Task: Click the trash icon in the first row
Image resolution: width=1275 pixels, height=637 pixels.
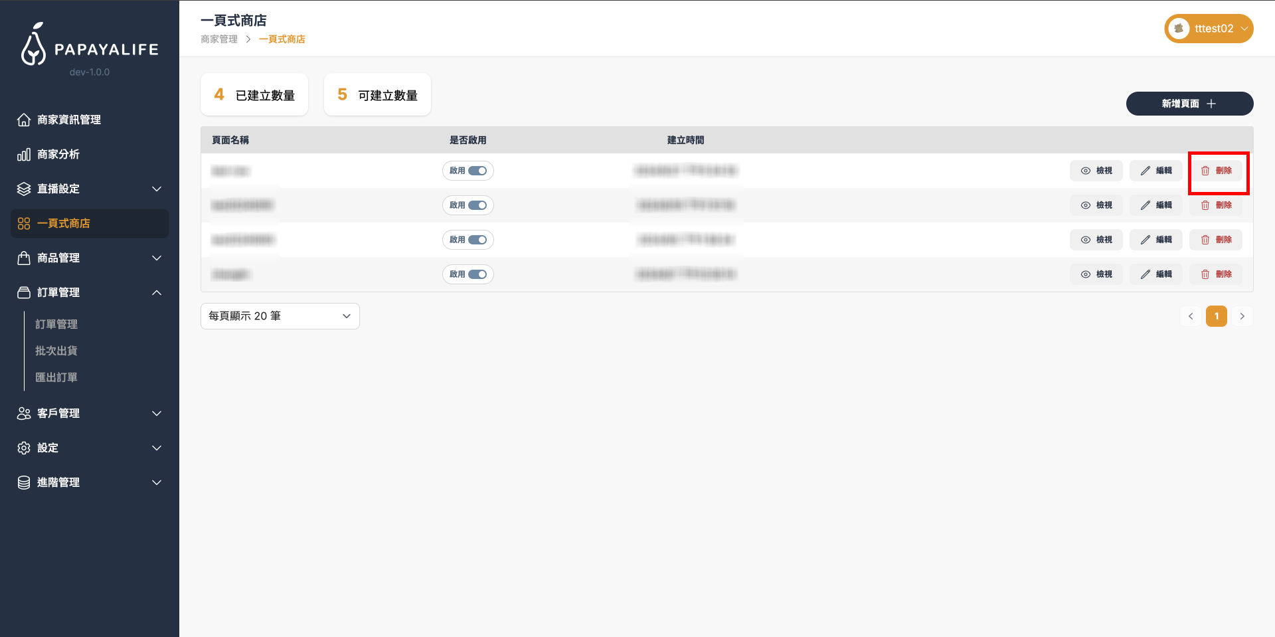Action: click(x=1205, y=171)
